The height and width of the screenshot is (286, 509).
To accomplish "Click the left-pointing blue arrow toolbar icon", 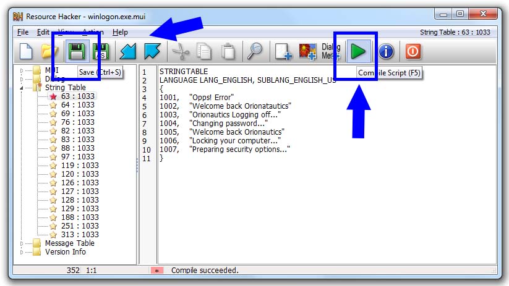I will pos(128,51).
